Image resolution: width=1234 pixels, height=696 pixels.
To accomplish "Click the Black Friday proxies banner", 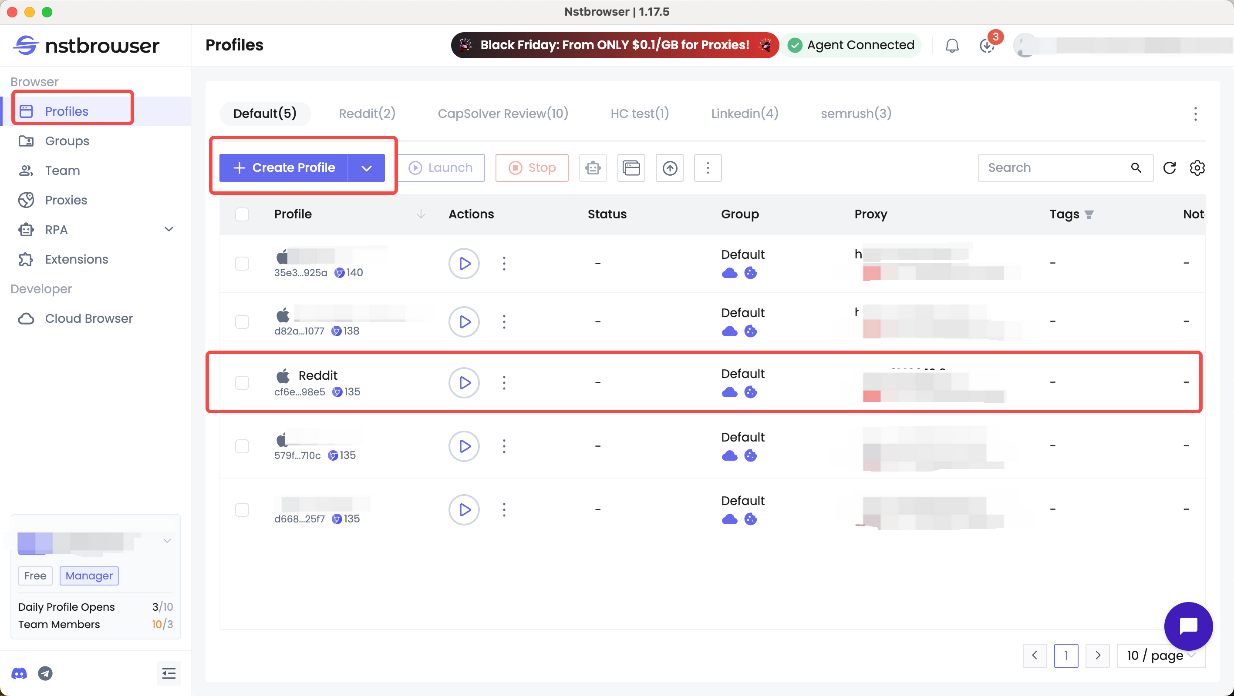I will coord(614,45).
